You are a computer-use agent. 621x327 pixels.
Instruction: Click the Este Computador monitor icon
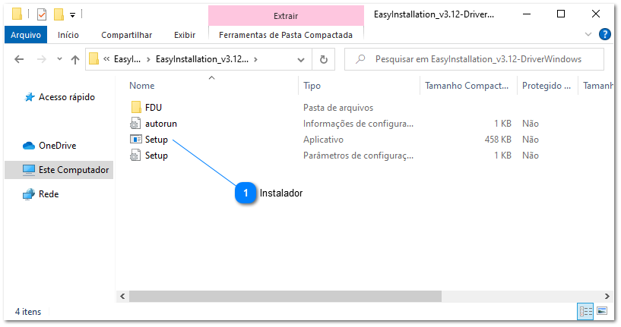pyautogui.click(x=29, y=170)
